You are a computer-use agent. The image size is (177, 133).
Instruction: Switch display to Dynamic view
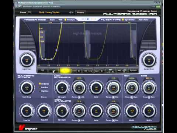pos(133,71)
